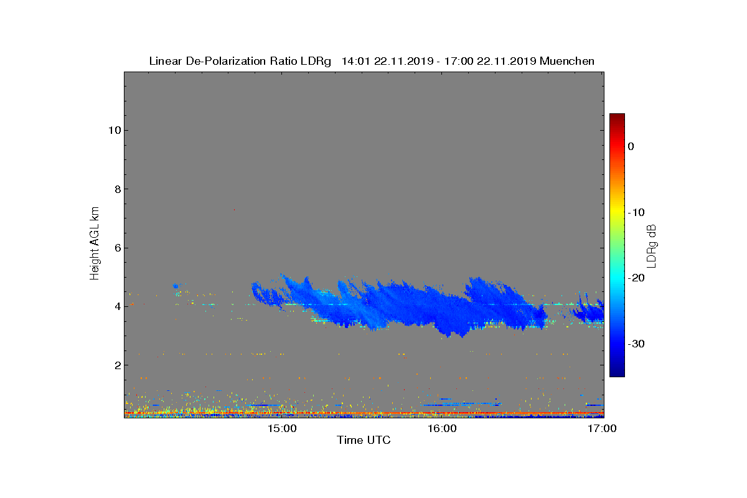This screenshot has width=747, height=498.
Task: Click the colorbar -30 label
Action: [635, 344]
